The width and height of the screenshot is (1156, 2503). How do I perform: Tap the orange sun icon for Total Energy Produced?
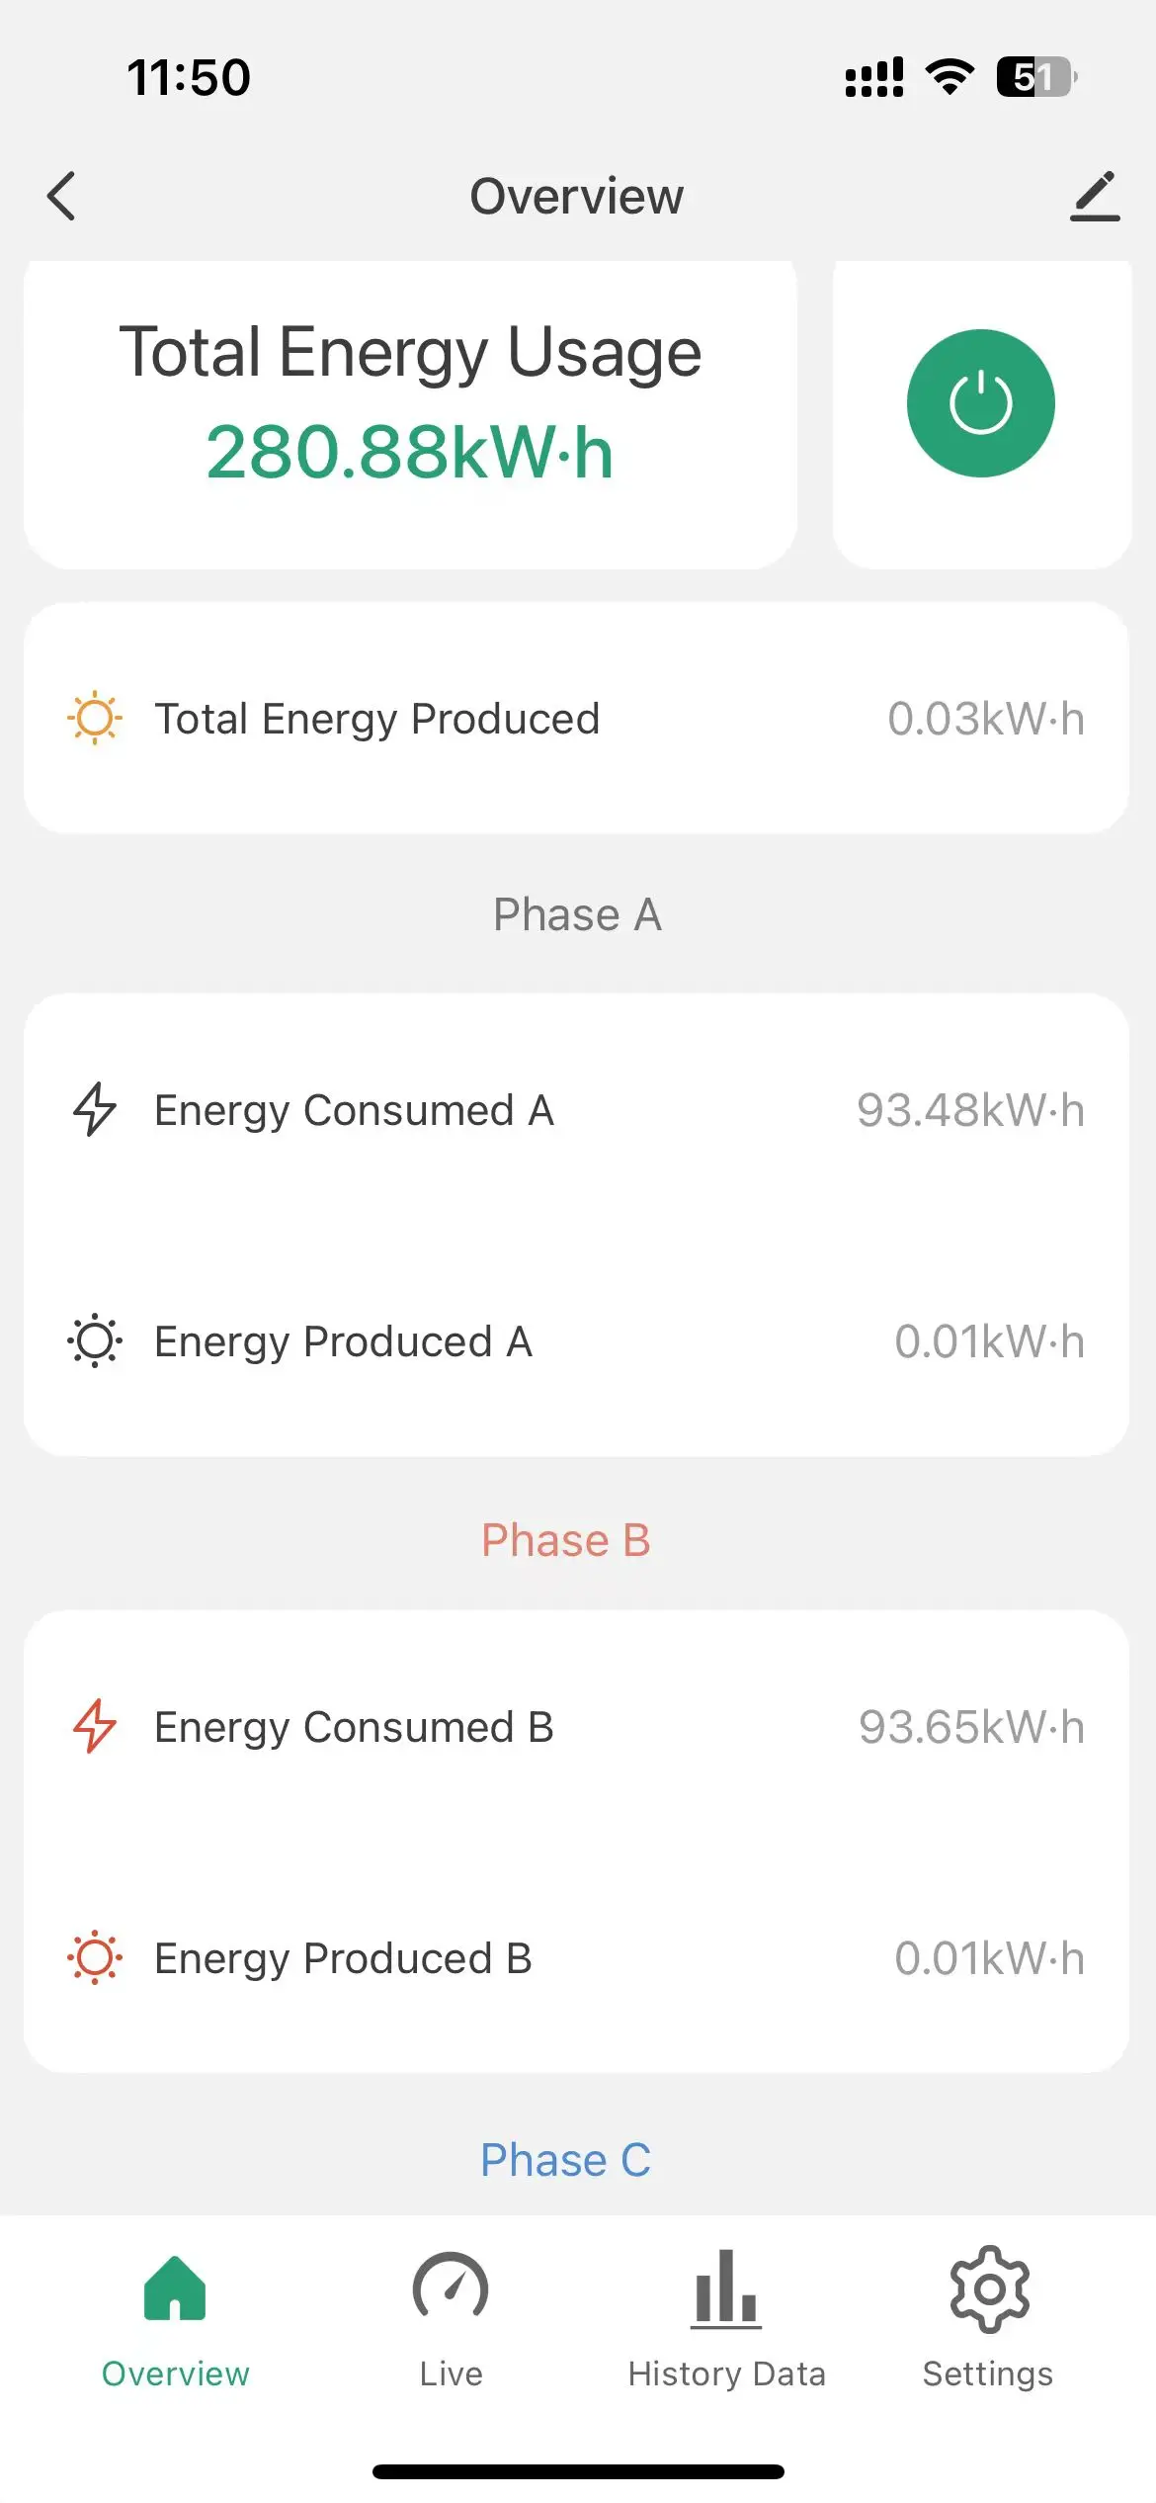click(x=95, y=718)
